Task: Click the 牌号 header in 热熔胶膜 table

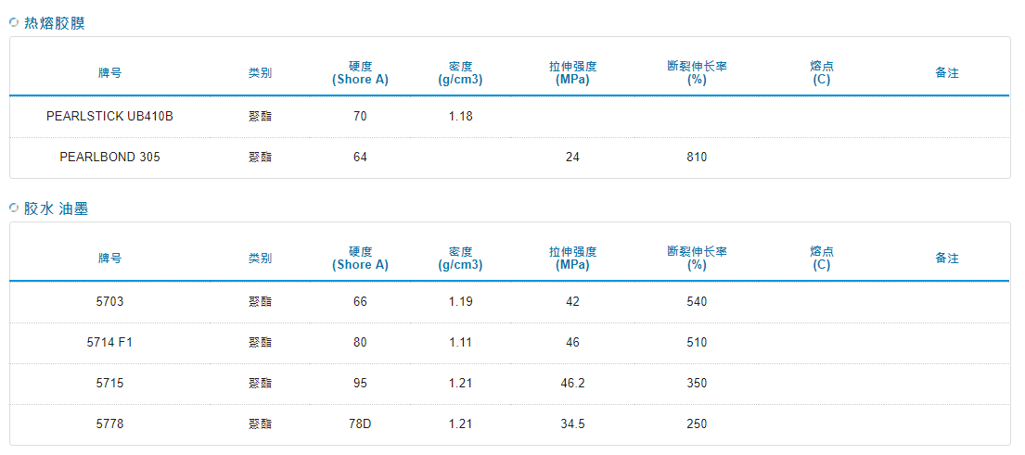Action: pos(109,73)
